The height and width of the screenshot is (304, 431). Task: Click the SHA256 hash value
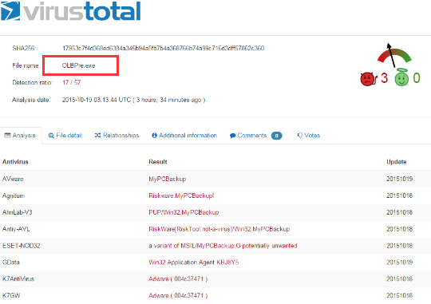(164, 49)
